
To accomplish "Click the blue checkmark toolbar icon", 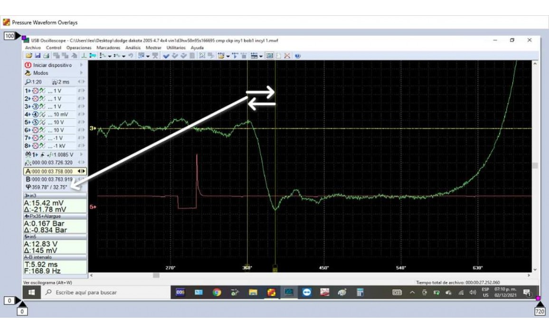I will (166, 56).
